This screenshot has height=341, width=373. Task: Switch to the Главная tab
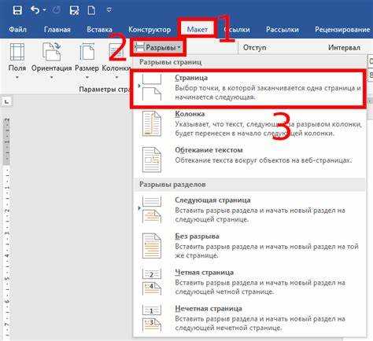coord(57,29)
